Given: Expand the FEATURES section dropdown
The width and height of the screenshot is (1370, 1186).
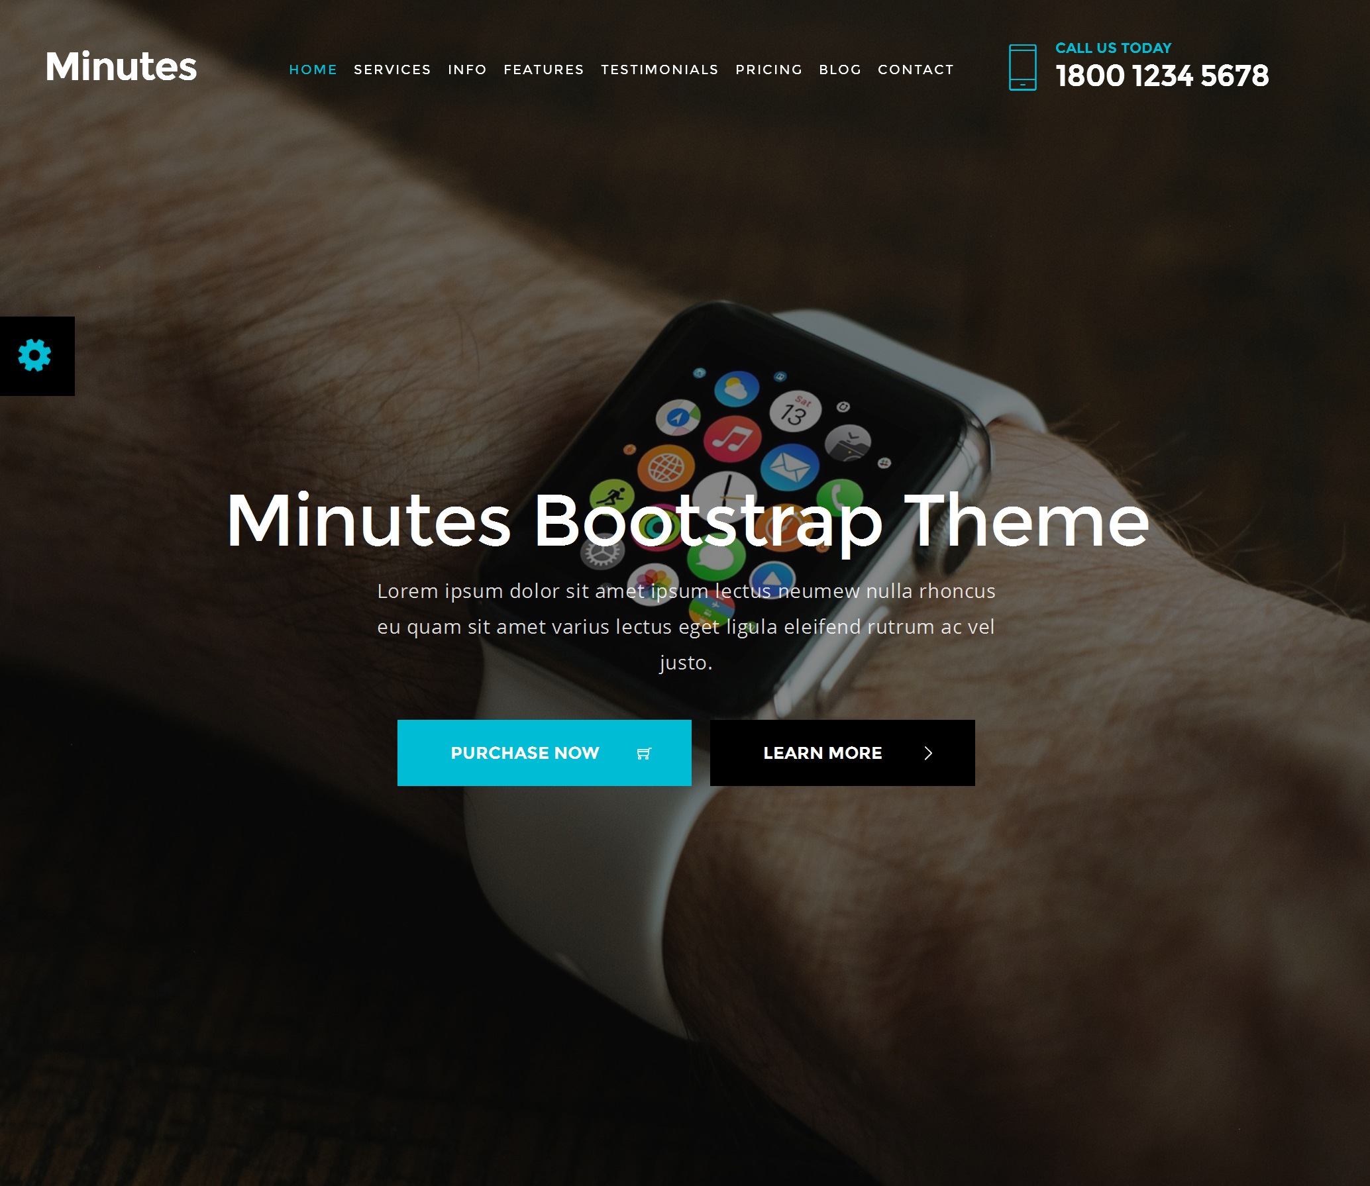Looking at the screenshot, I should [x=543, y=69].
